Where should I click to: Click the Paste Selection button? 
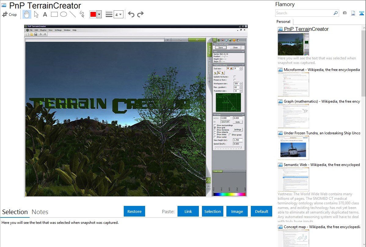pyautogui.click(x=212, y=211)
